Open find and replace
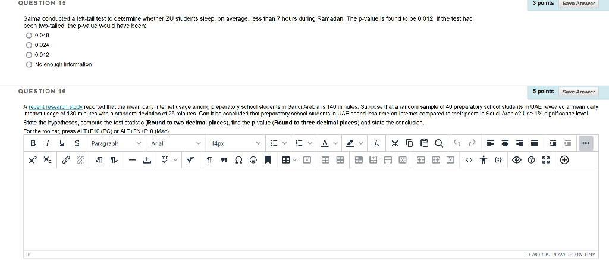 tap(438, 143)
